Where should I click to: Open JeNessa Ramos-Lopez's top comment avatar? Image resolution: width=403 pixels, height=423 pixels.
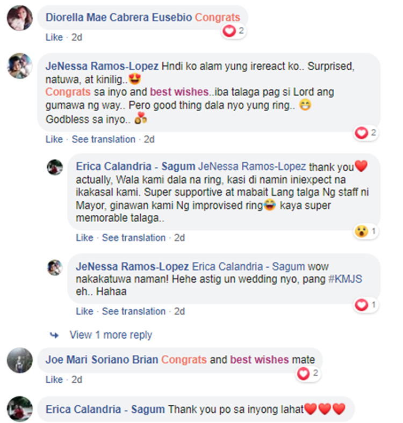pos(20,66)
